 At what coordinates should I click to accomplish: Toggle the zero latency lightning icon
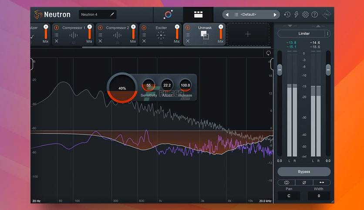click(296, 15)
